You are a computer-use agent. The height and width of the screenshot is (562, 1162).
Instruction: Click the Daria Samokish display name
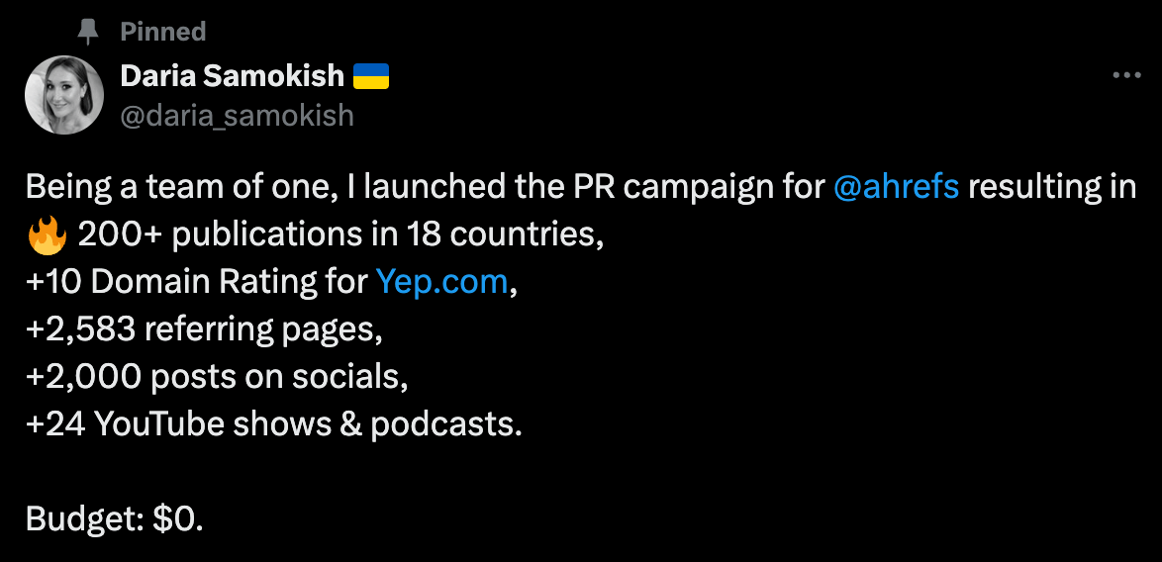233,75
